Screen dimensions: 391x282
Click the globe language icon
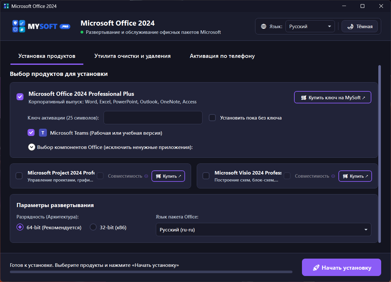264,27
